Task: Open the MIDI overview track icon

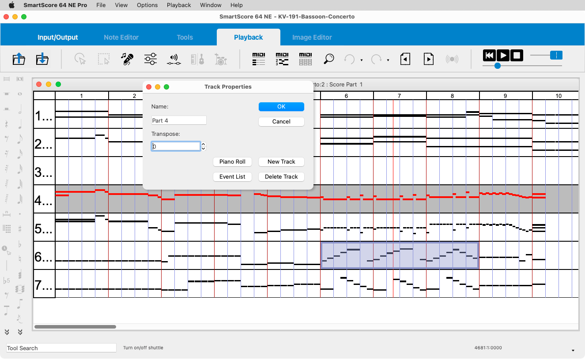Action: [282, 59]
